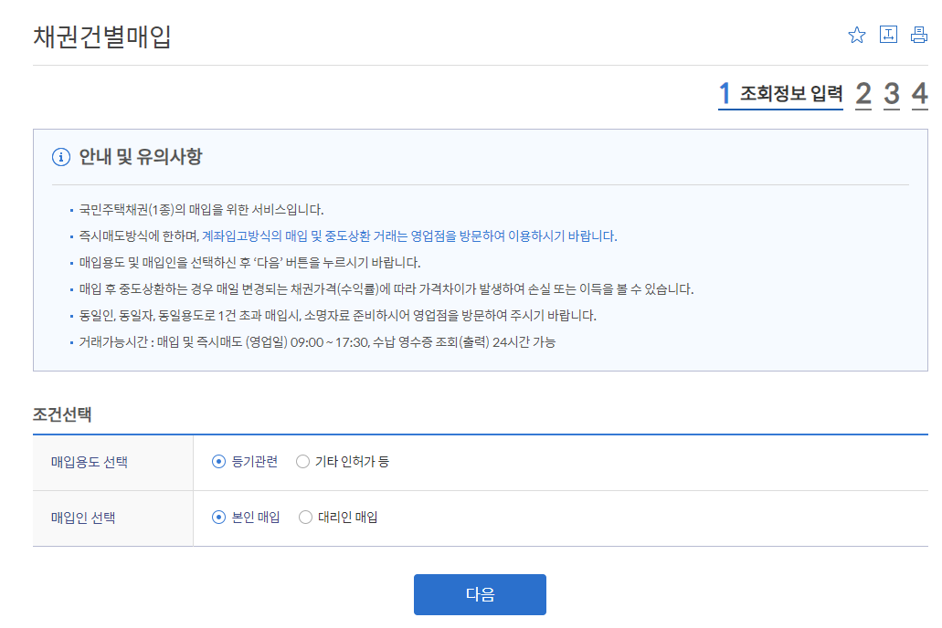Click step 1 조회정보 입력 indicator
Viewport: 942px width, 628px height.
(779, 94)
